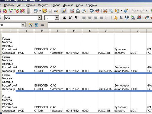
Task: Open the Вид menu
Action: click(x=19, y=5)
